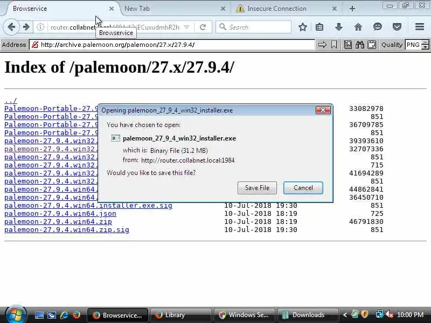This screenshot has width=431, height=323.
Task: Close the Insecure Connection tab
Action: [x=334, y=9]
